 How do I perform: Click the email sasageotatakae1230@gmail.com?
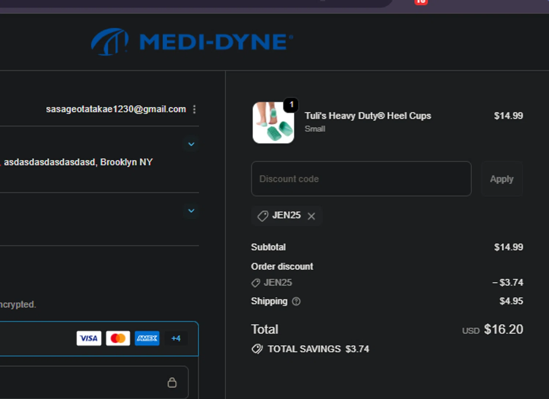(116, 109)
